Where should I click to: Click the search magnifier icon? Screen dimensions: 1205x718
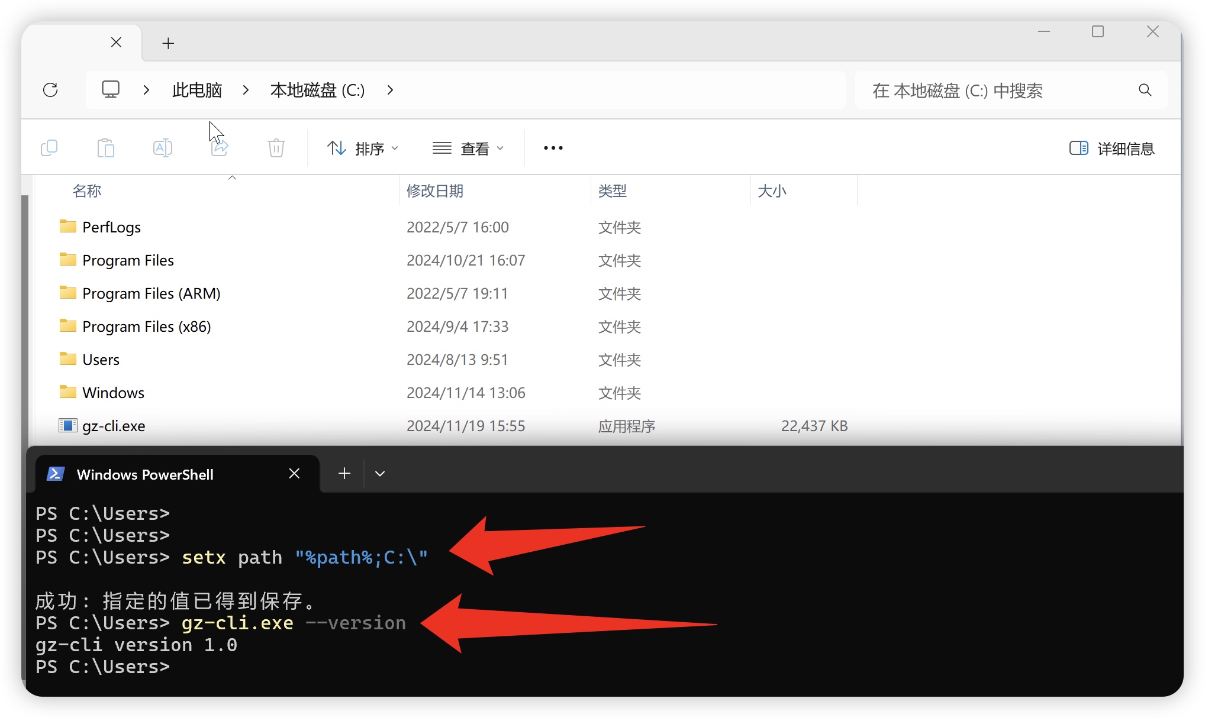click(1145, 90)
